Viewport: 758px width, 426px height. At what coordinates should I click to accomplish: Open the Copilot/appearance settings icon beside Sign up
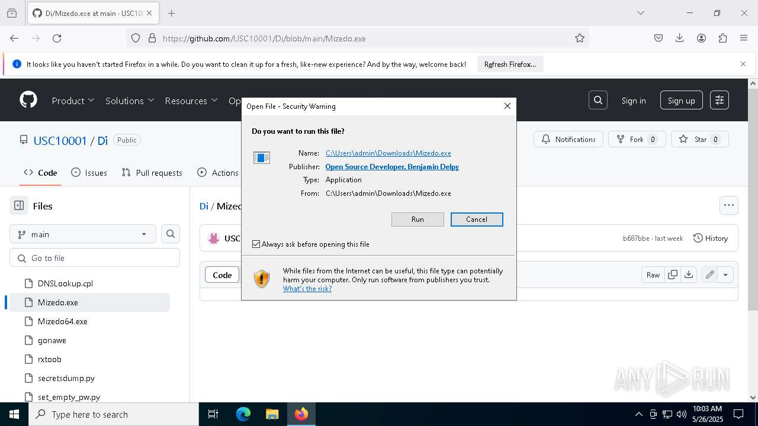pos(720,100)
